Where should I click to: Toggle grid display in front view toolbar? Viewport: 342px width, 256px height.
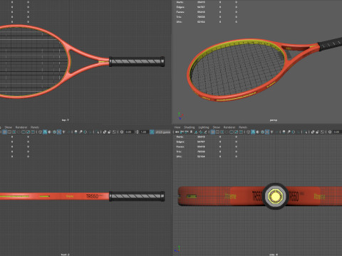(x=4, y=132)
